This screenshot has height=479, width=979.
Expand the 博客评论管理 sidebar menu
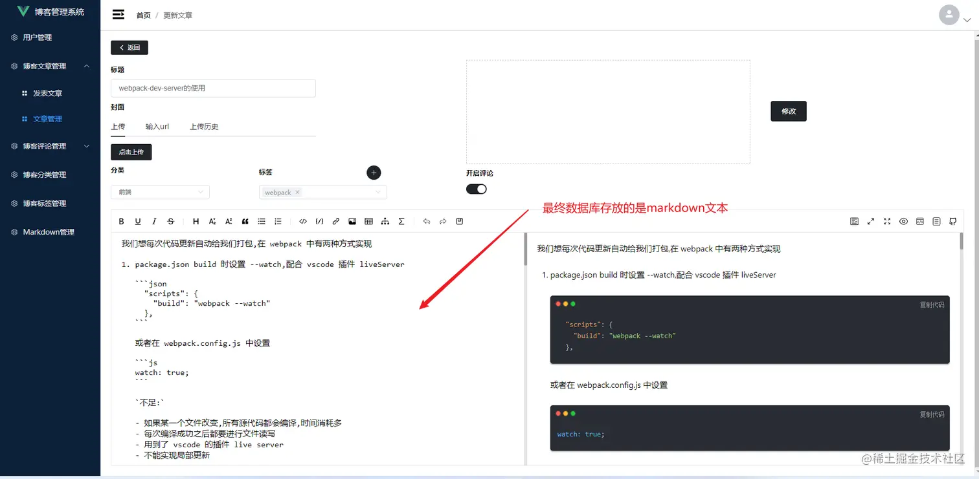(x=51, y=146)
